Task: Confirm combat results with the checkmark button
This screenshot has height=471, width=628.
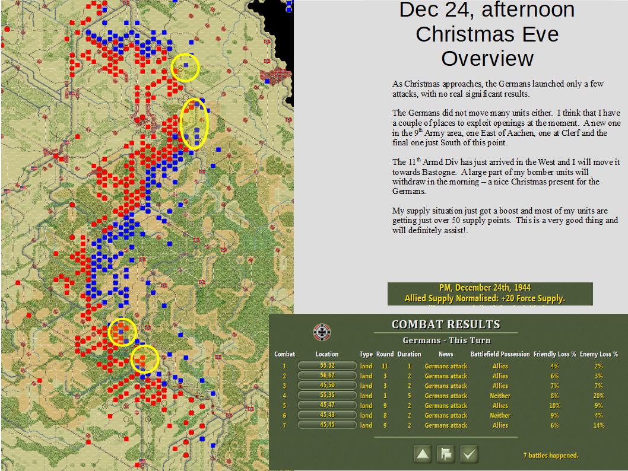Action: pos(469,454)
